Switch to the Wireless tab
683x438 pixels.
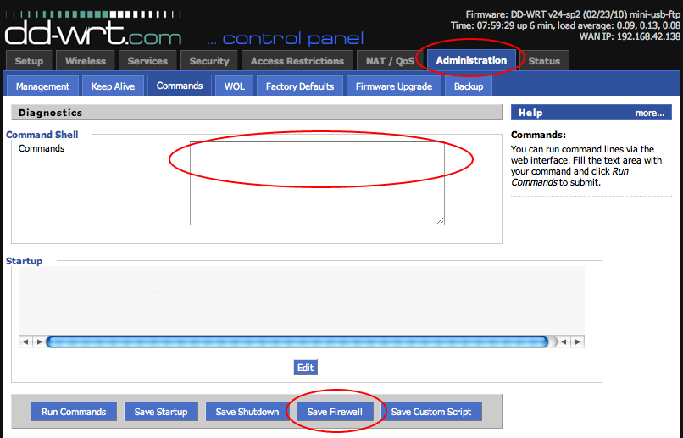pos(86,61)
